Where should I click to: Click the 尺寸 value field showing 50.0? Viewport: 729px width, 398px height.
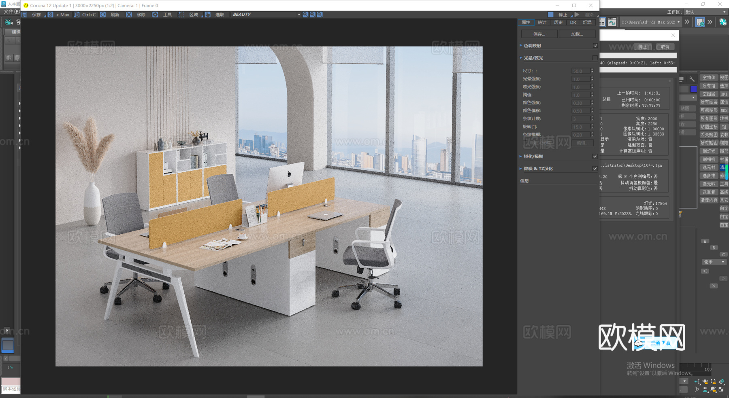(580, 71)
